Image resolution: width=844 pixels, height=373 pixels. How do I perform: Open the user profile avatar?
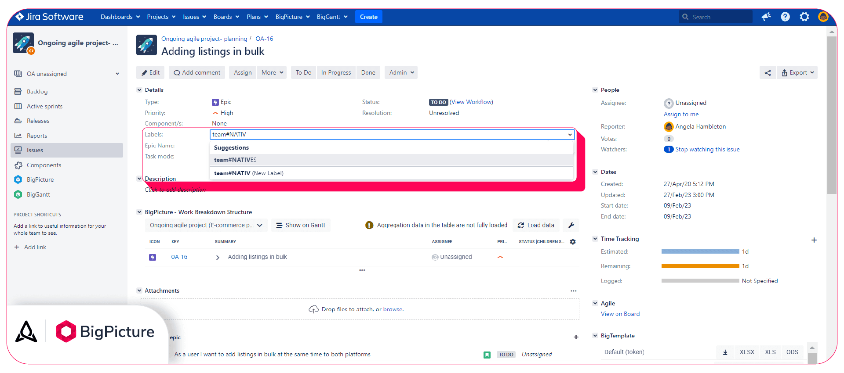(x=823, y=17)
